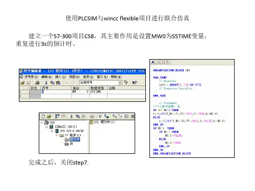Click END_ORGANIZATION_BLOCK code line
Screen dimensions: 255x191
point(172,153)
